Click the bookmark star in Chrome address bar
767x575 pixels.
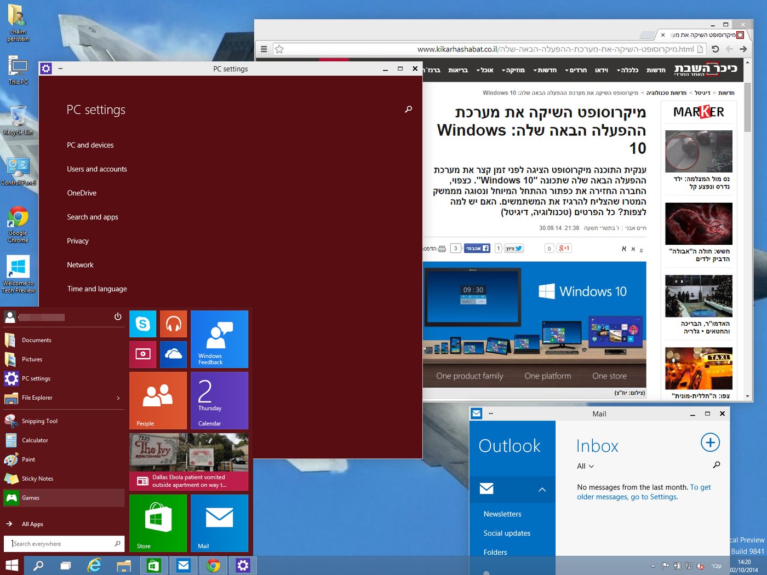[279, 49]
